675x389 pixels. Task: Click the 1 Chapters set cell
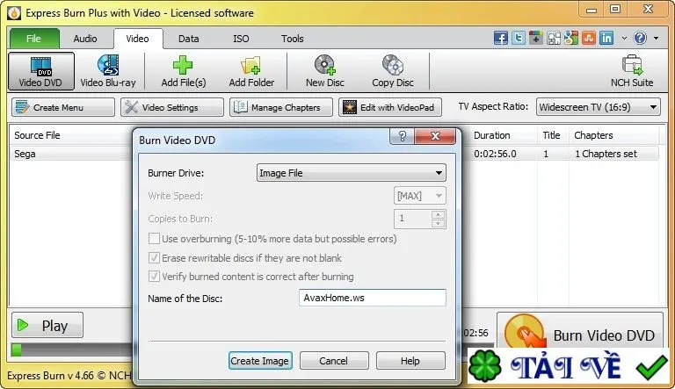[x=606, y=154]
